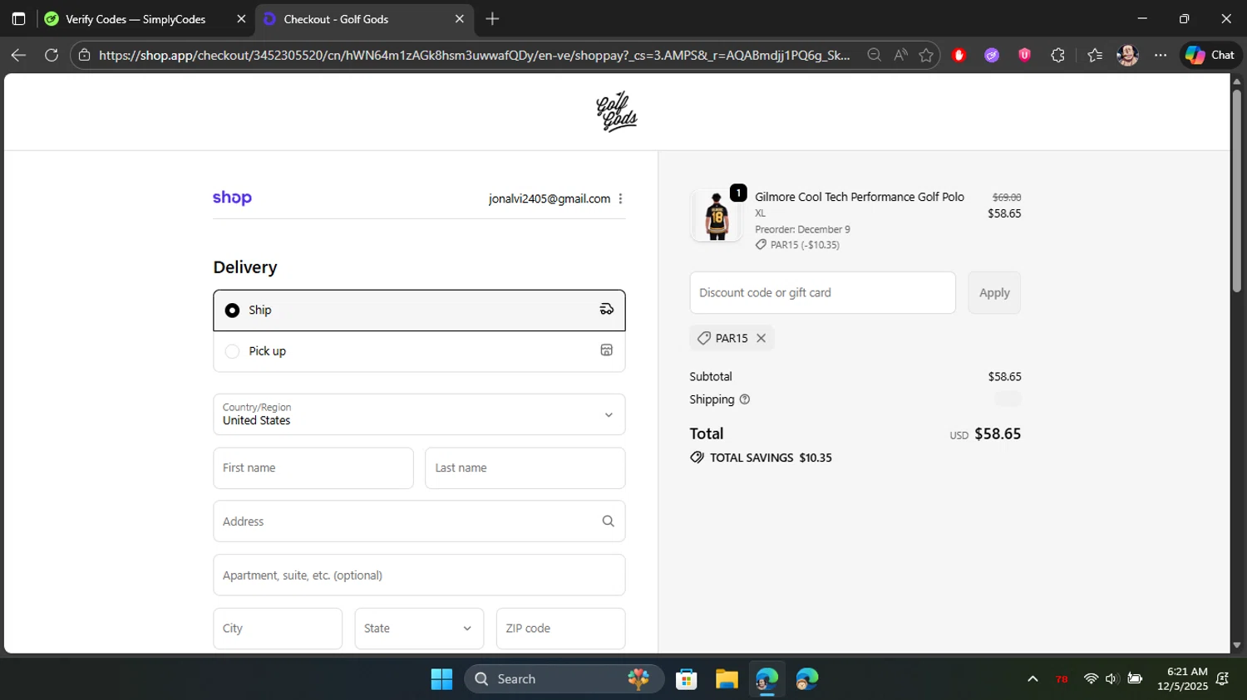Remove the PAR15 discount code

[761, 338]
